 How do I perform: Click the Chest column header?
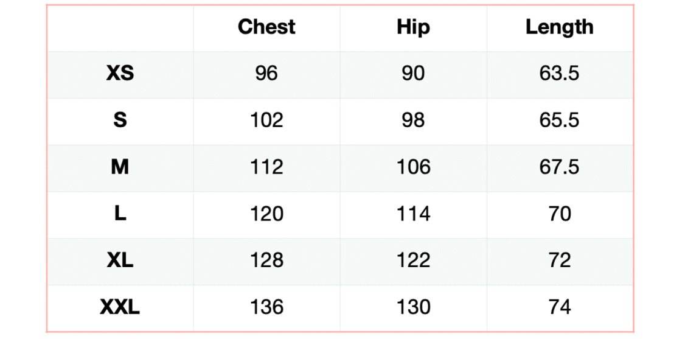coord(266,27)
